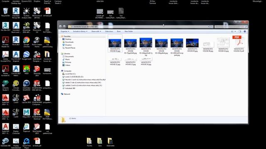Launch Artlantis Studio 5 desktop shortcut
Image resolution: width=266 pixels, height=149 pixels.
5,85
